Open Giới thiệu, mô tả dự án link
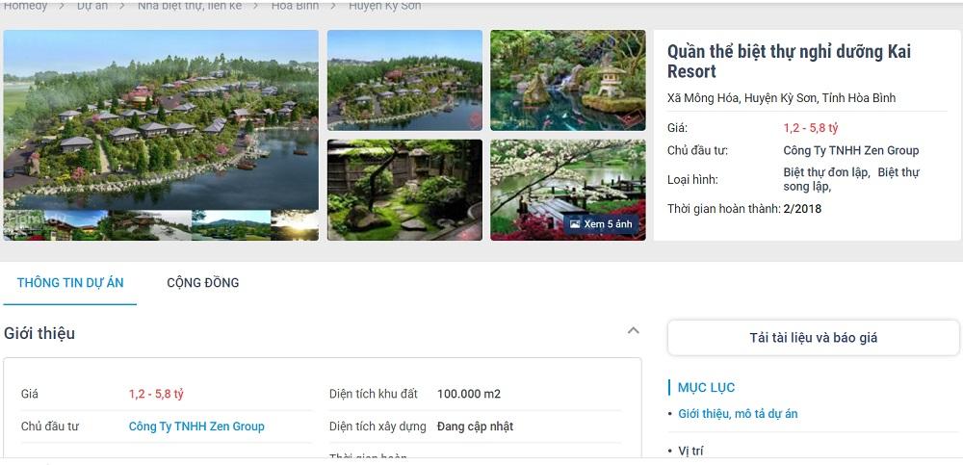963x465 pixels. pos(738,413)
